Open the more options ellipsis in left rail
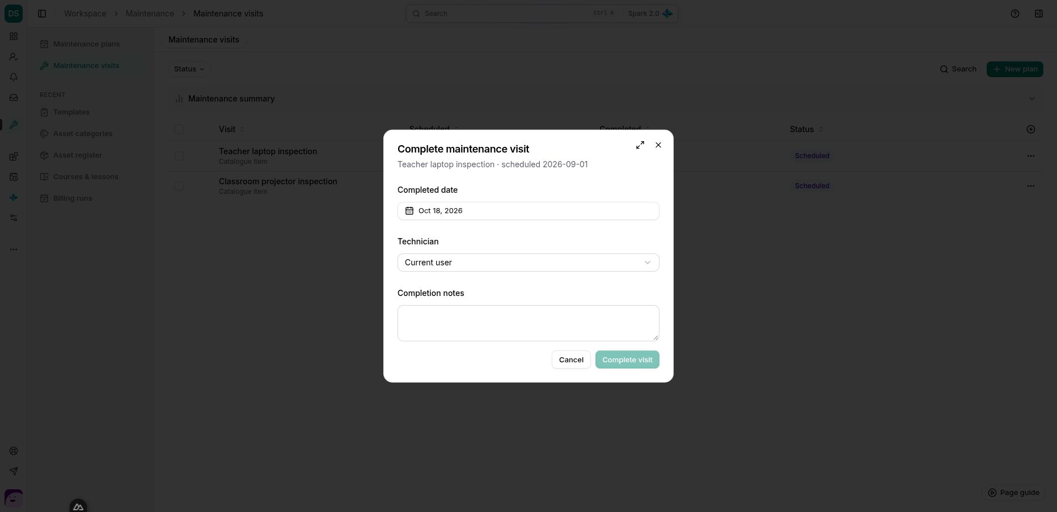Screen dimensions: 1057x512 tap(14, 249)
